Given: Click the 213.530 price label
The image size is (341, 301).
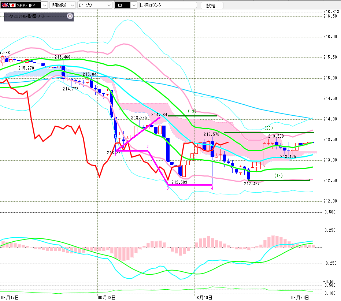Looking at the screenshot, I should 276,136.
